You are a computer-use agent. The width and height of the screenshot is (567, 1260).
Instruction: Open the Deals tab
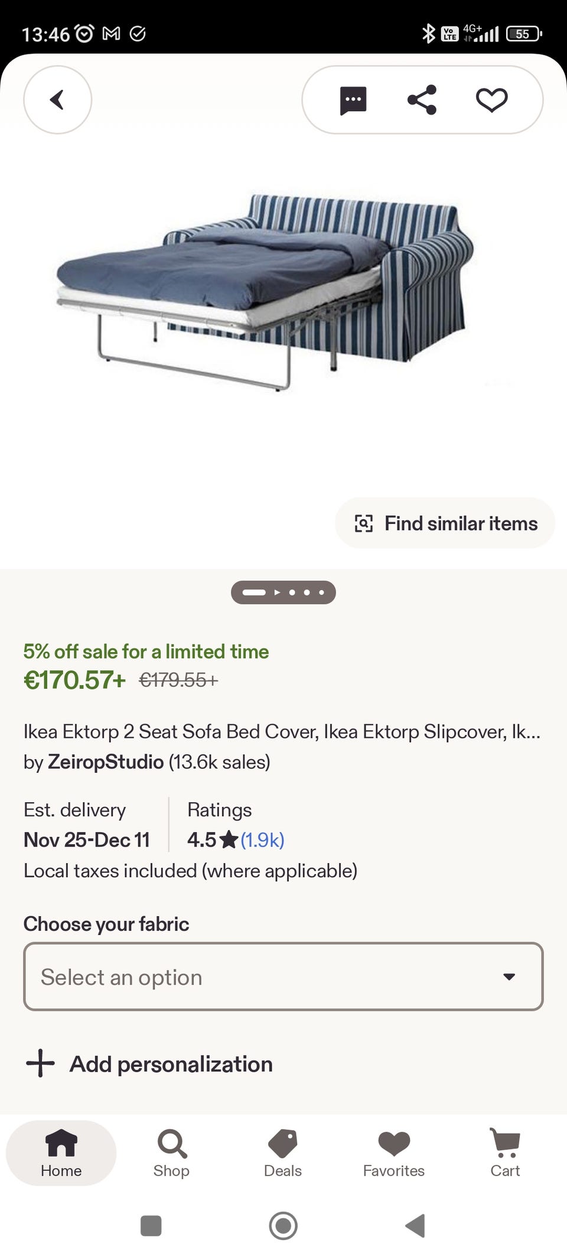pyautogui.click(x=283, y=1153)
